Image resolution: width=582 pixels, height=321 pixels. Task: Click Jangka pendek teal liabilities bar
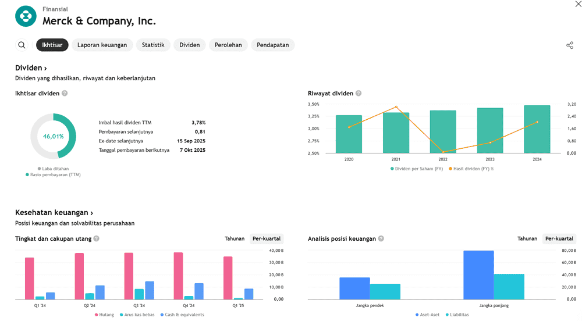click(385, 292)
